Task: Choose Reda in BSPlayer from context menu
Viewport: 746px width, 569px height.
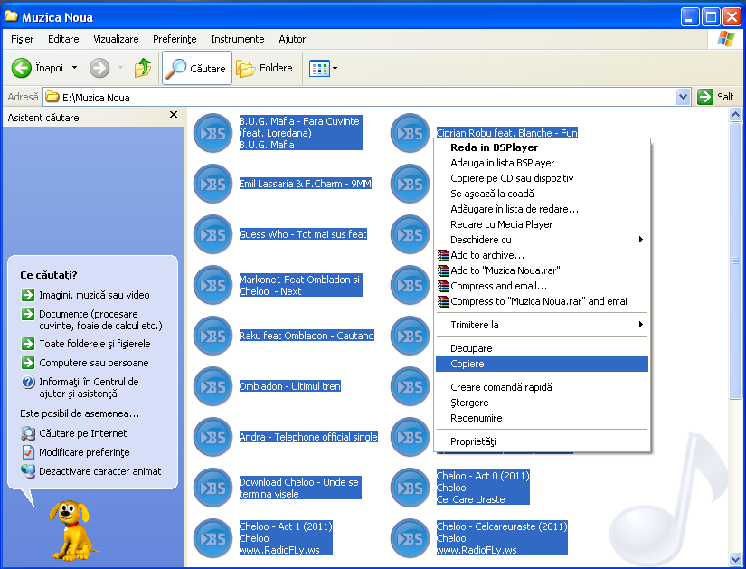Action: pos(542,147)
